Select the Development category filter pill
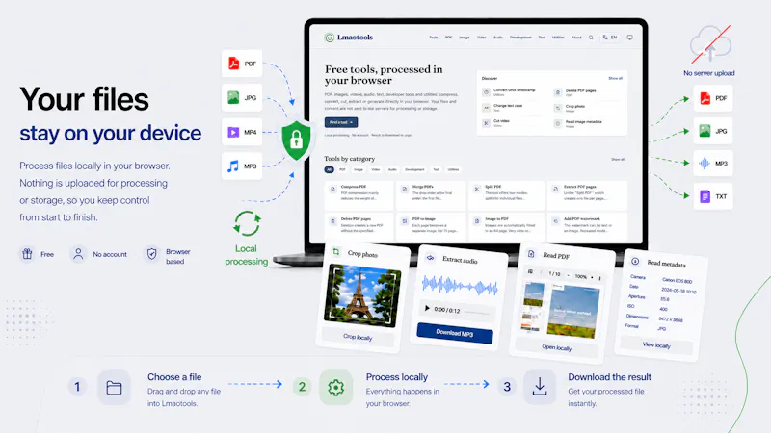This screenshot has height=433, width=771. click(x=414, y=169)
